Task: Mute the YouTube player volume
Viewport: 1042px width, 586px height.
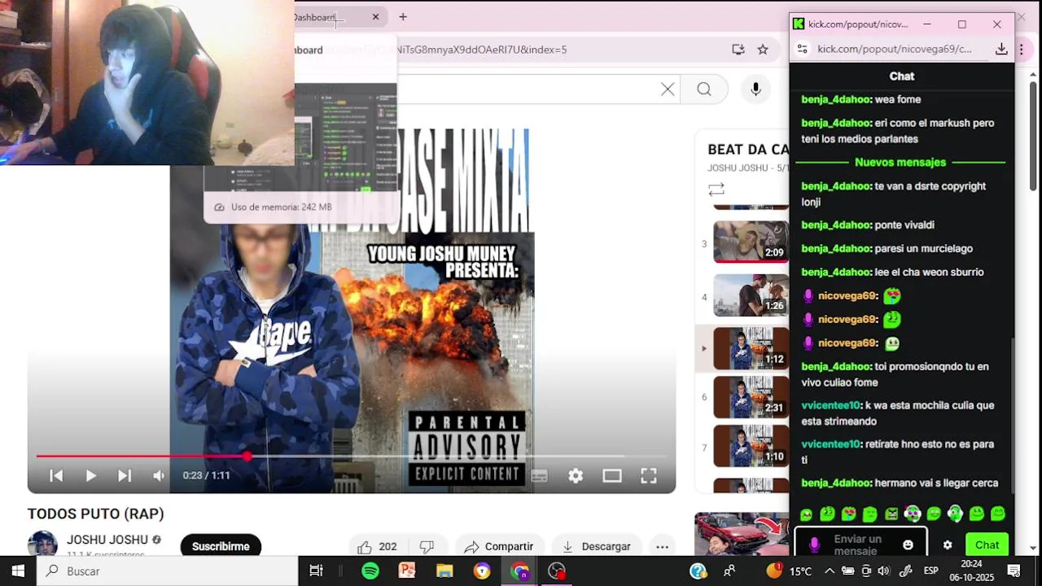Action: pos(159,476)
